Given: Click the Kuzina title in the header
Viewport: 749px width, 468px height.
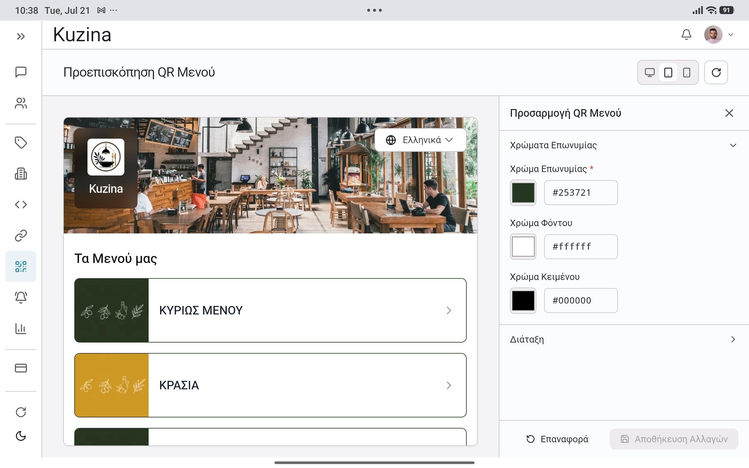Looking at the screenshot, I should [82, 34].
